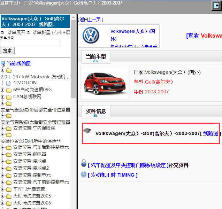Expand the CAN总线联网 tree node
222x209 pixels.
coord(2,97)
